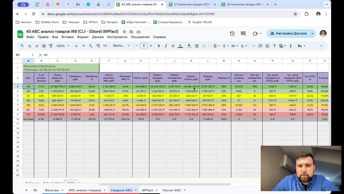Check cloud save status icon
Image resolution: width=344 pixels, height=194 pixels.
pyautogui.click(x=139, y=32)
